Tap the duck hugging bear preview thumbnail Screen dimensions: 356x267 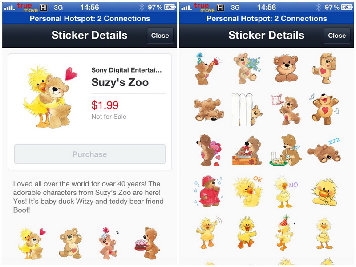[x=30, y=243]
